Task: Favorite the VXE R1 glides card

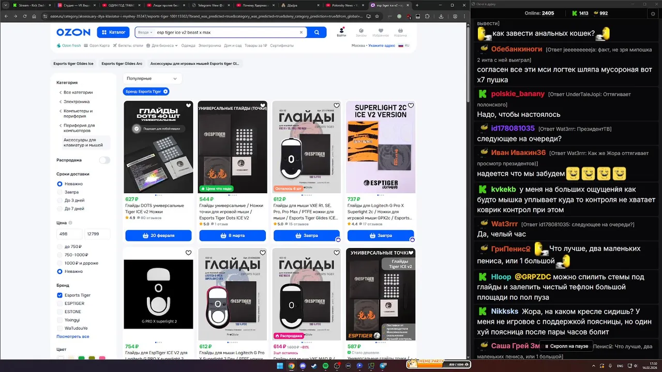Action: [x=337, y=105]
